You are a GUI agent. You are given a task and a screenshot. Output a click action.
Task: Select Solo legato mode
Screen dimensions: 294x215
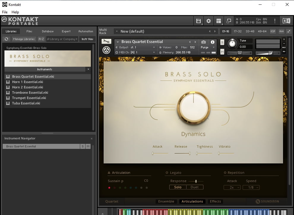coord(178,187)
